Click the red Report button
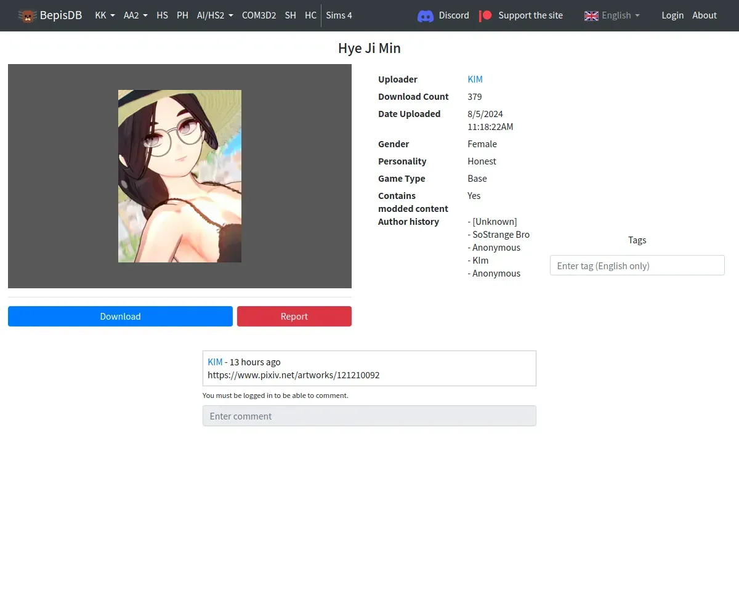This screenshot has height=616, width=739. click(294, 316)
